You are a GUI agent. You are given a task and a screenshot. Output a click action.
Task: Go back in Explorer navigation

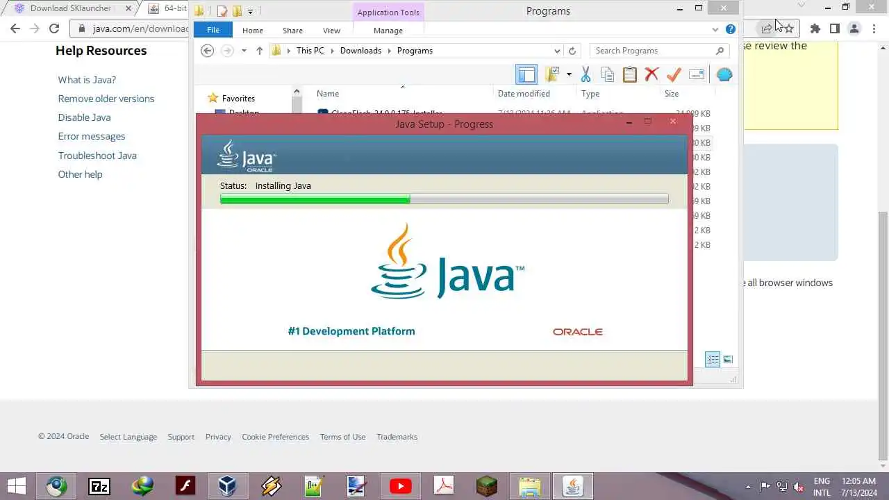(x=207, y=51)
